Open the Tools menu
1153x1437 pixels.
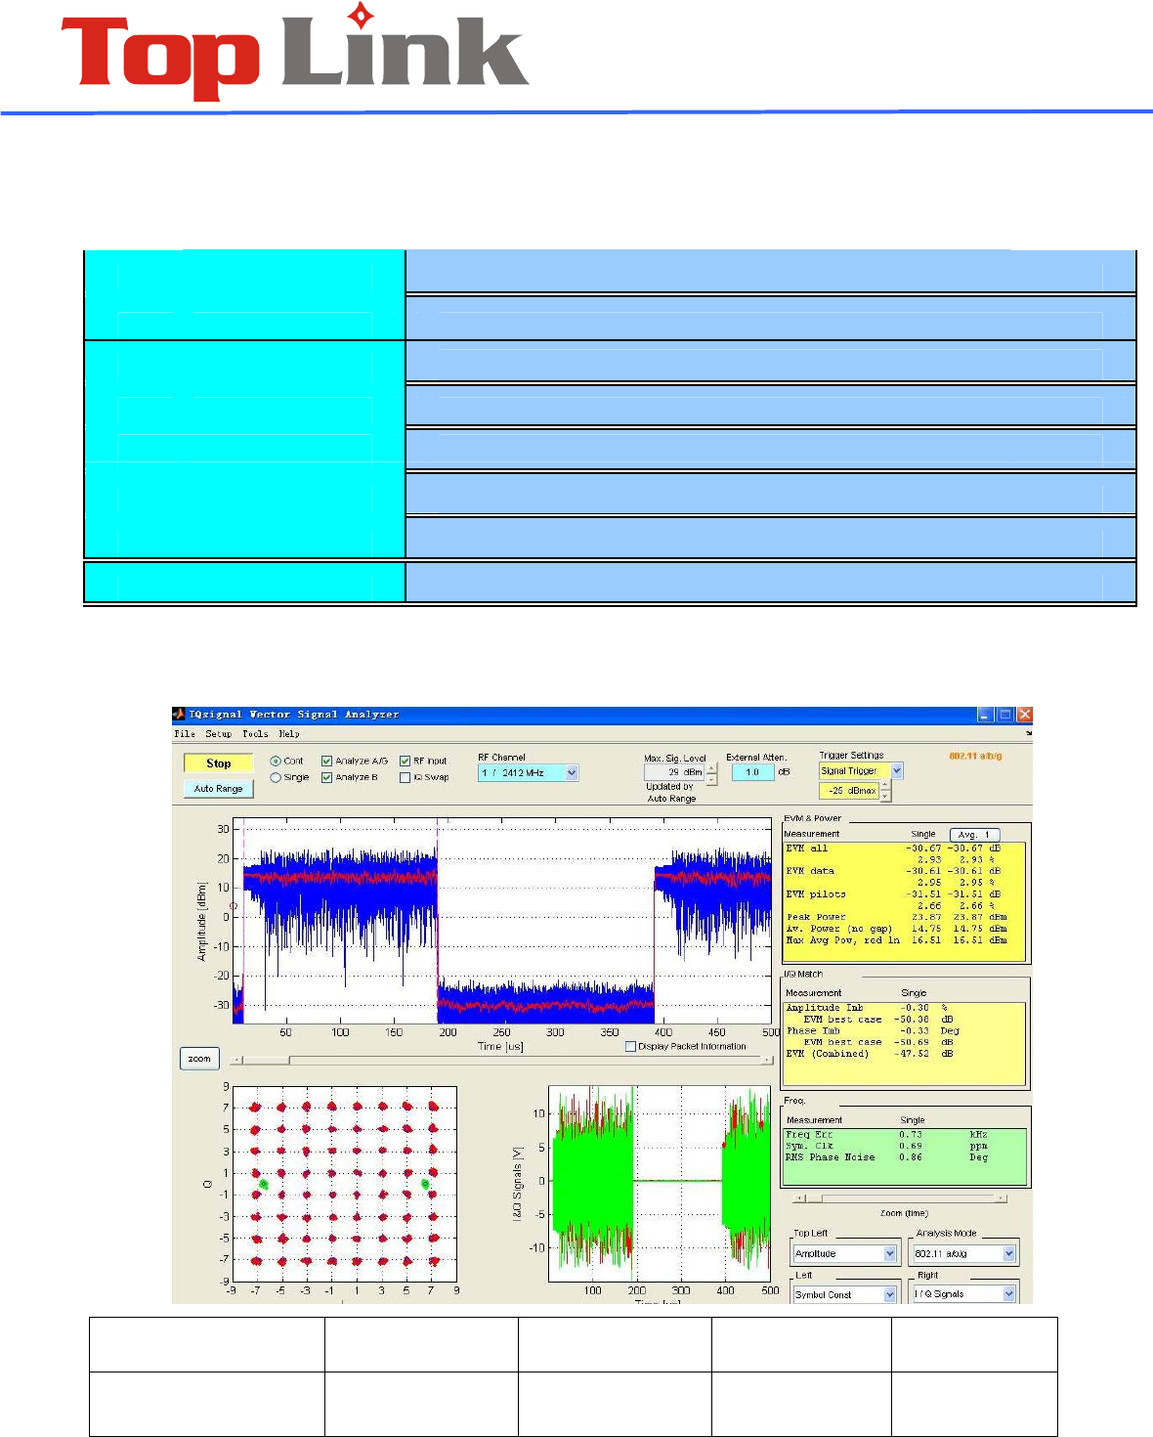[x=255, y=733]
